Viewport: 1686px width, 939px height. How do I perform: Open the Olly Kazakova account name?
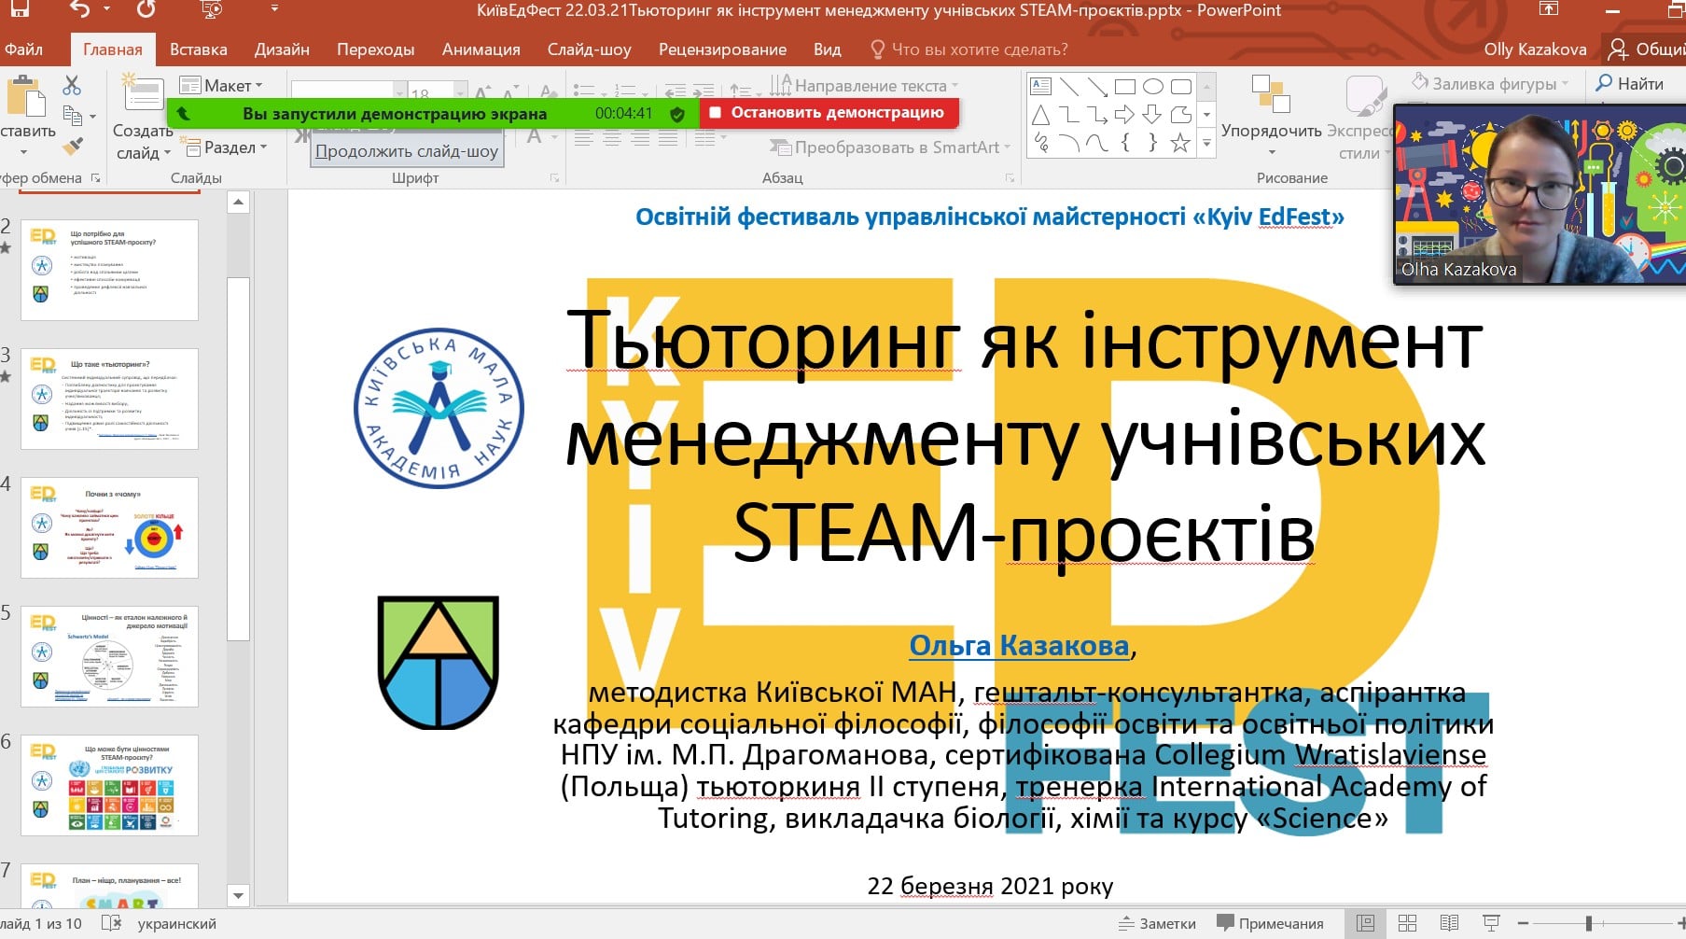[x=1535, y=49]
